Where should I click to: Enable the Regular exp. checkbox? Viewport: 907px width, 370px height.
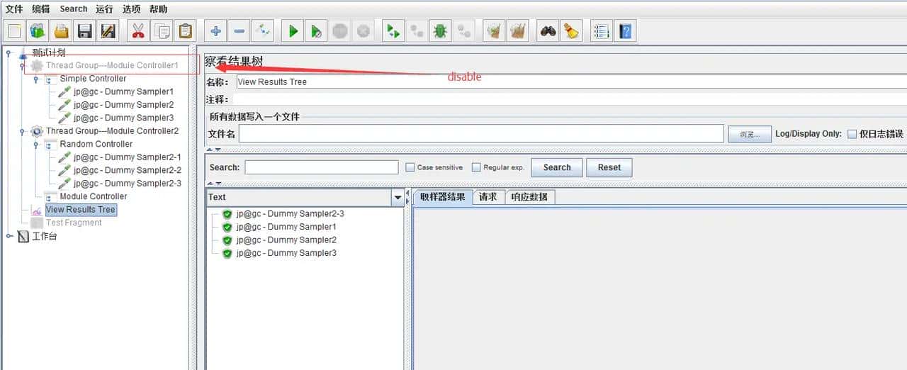pos(476,168)
